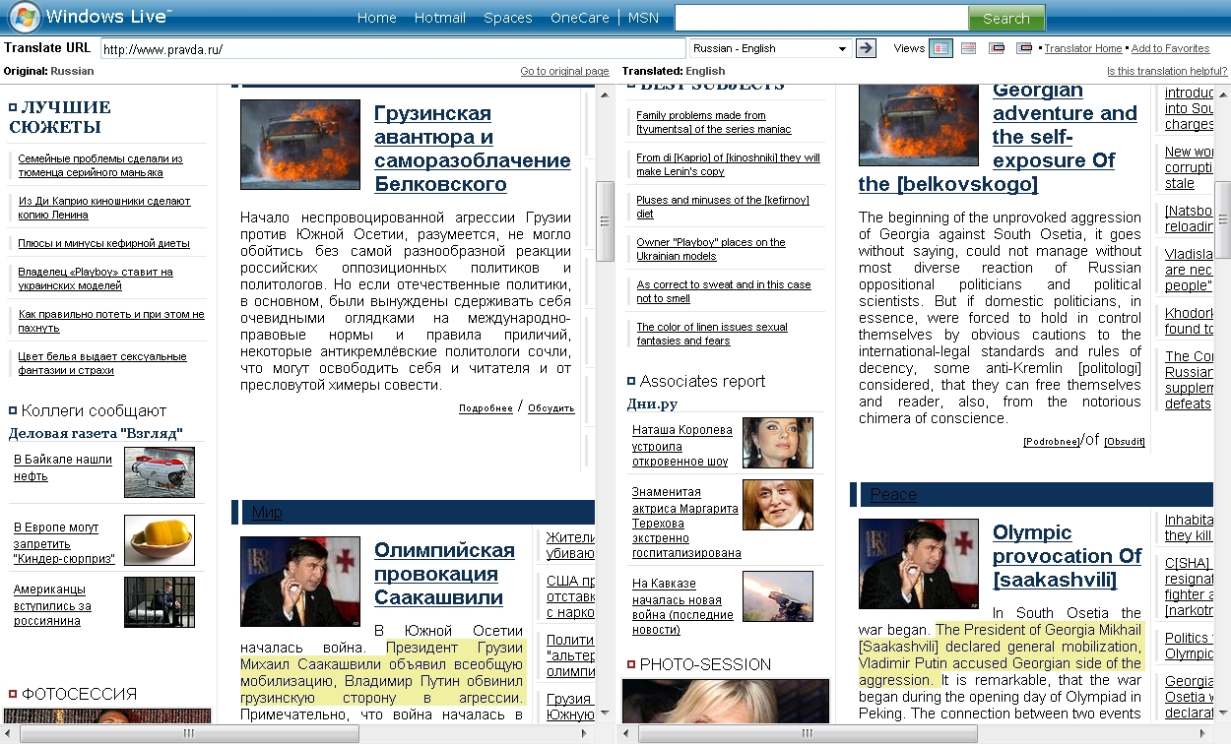Select the third Views layout icon
Screen dimensions: 1231x745
click(997, 48)
